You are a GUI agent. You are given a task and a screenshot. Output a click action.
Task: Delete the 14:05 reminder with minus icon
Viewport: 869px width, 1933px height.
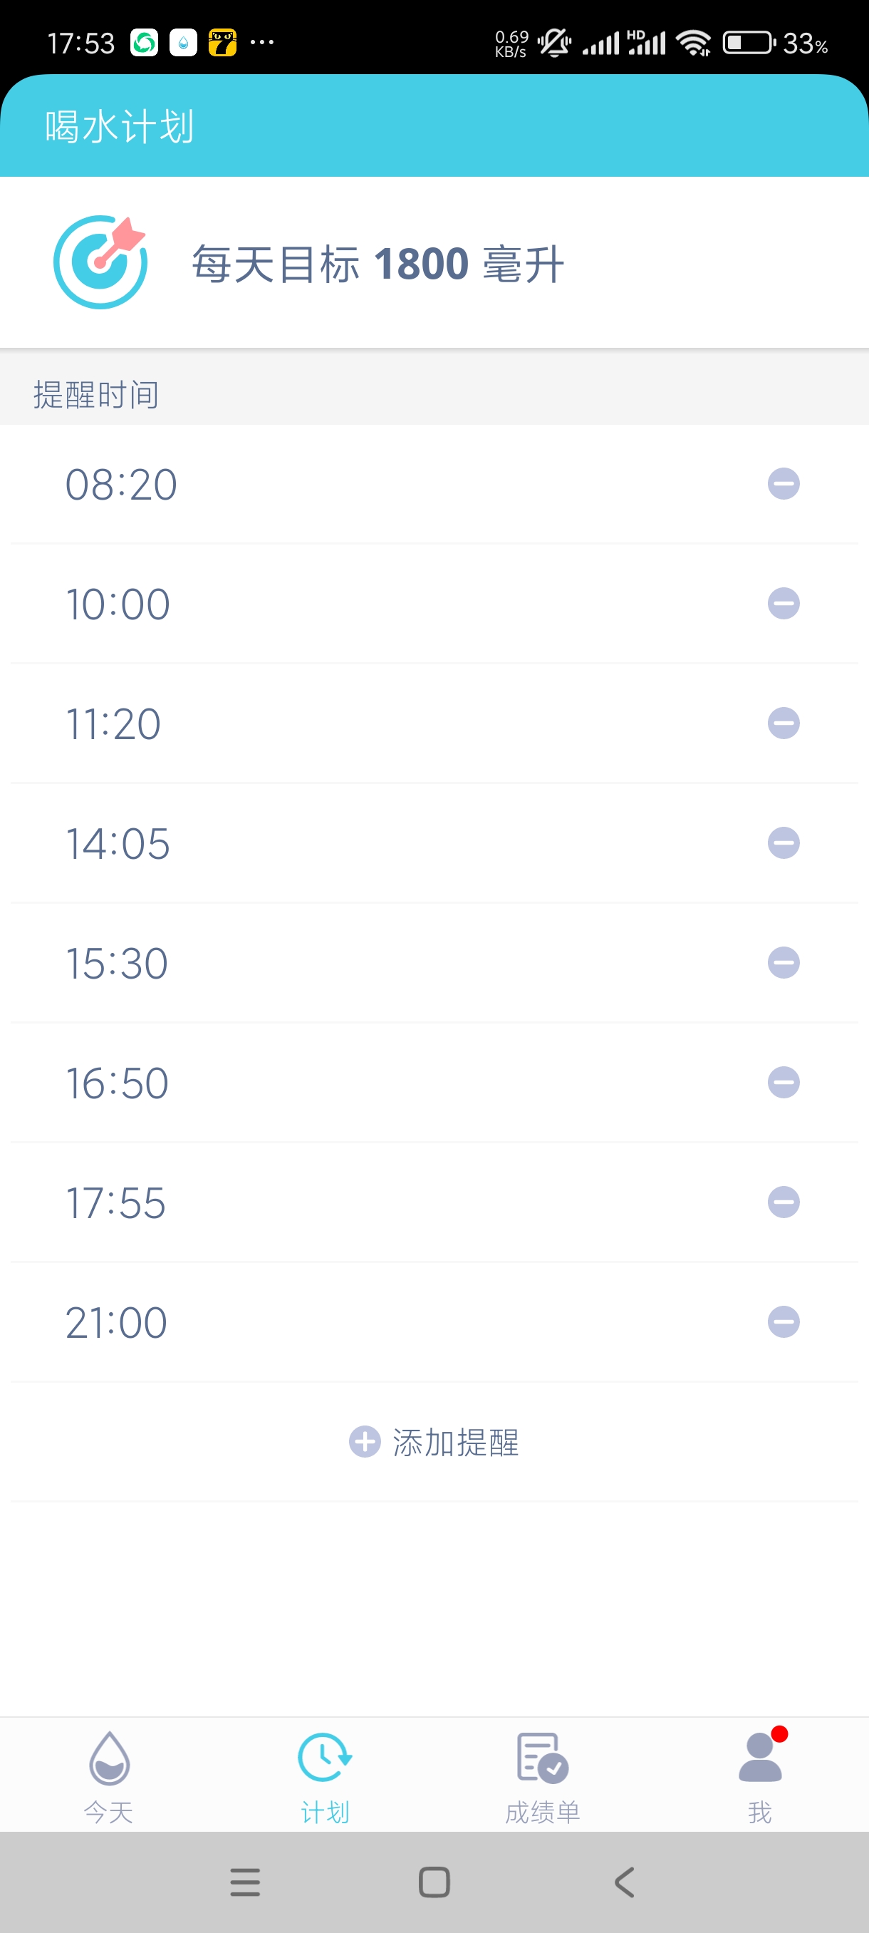coord(784,842)
